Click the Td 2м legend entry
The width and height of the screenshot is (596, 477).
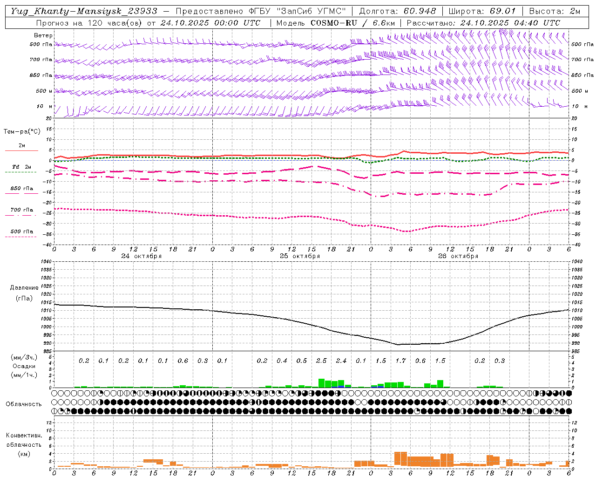pyautogui.click(x=21, y=167)
